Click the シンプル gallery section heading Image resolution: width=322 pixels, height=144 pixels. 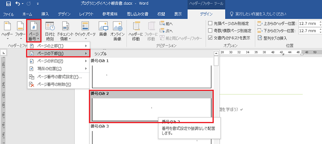click(x=100, y=54)
